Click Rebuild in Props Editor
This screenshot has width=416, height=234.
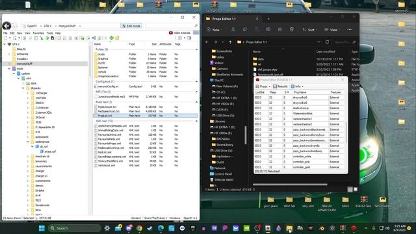[280, 86]
